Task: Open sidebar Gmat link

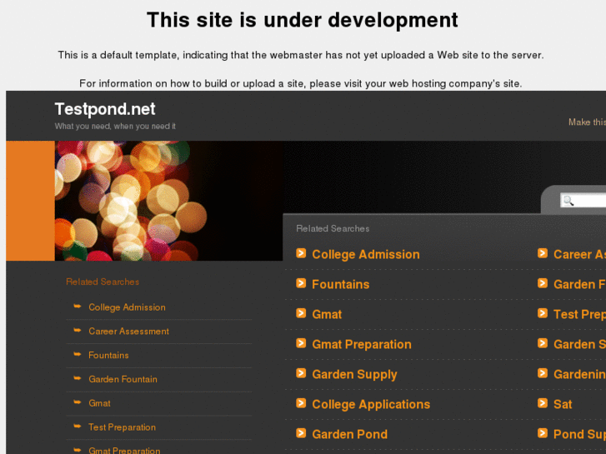Action: [99, 403]
